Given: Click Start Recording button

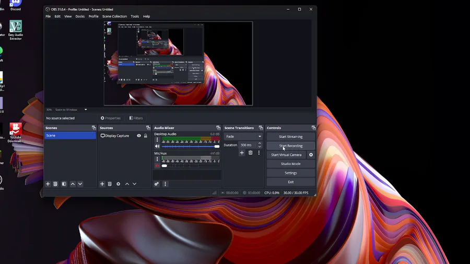Looking at the screenshot, I should click(x=291, y=146).
